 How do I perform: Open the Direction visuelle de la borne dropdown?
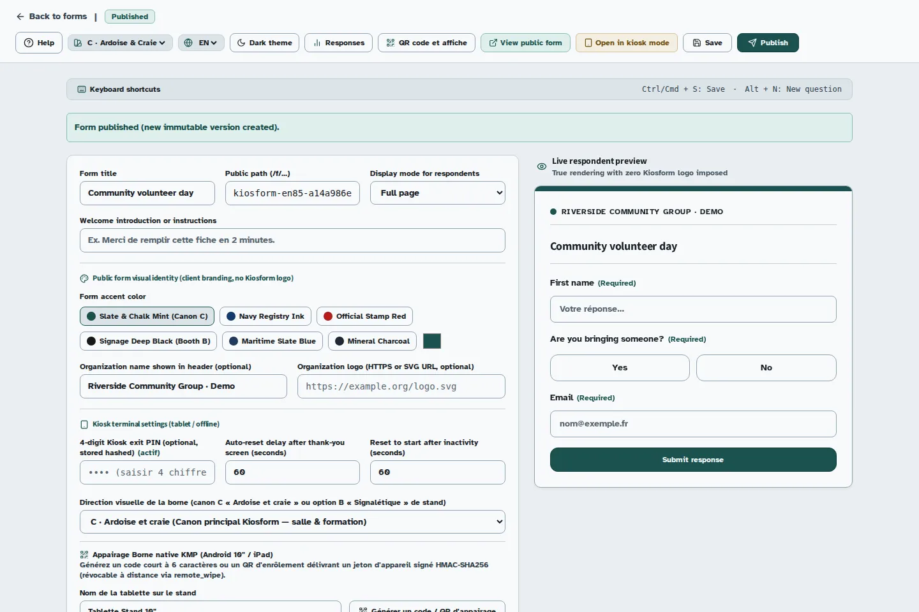[x=292, y=522]
